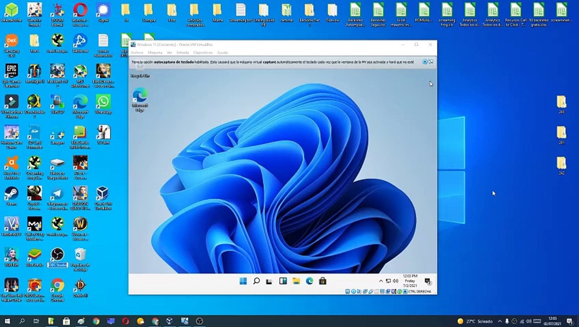Screen dimensions: 579x327
Task: Select the OBS Studio desktop shortcut
Action: (x=57, y=258)
